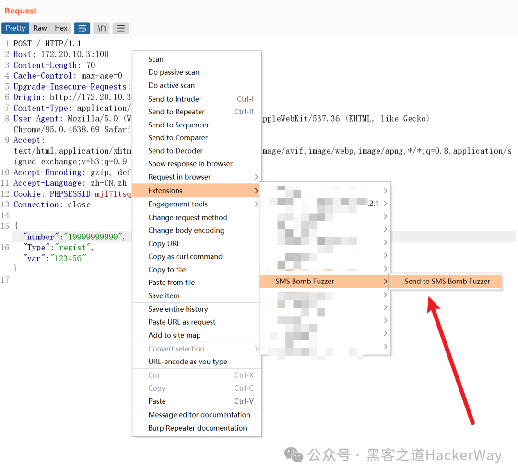Expand the Request in browser submenu arrow
The image size is (518, 476).
(256, 177)
